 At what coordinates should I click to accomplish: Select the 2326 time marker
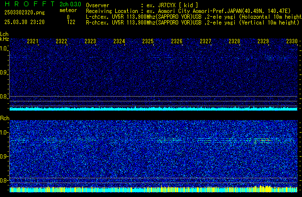[x=177, y=41]
